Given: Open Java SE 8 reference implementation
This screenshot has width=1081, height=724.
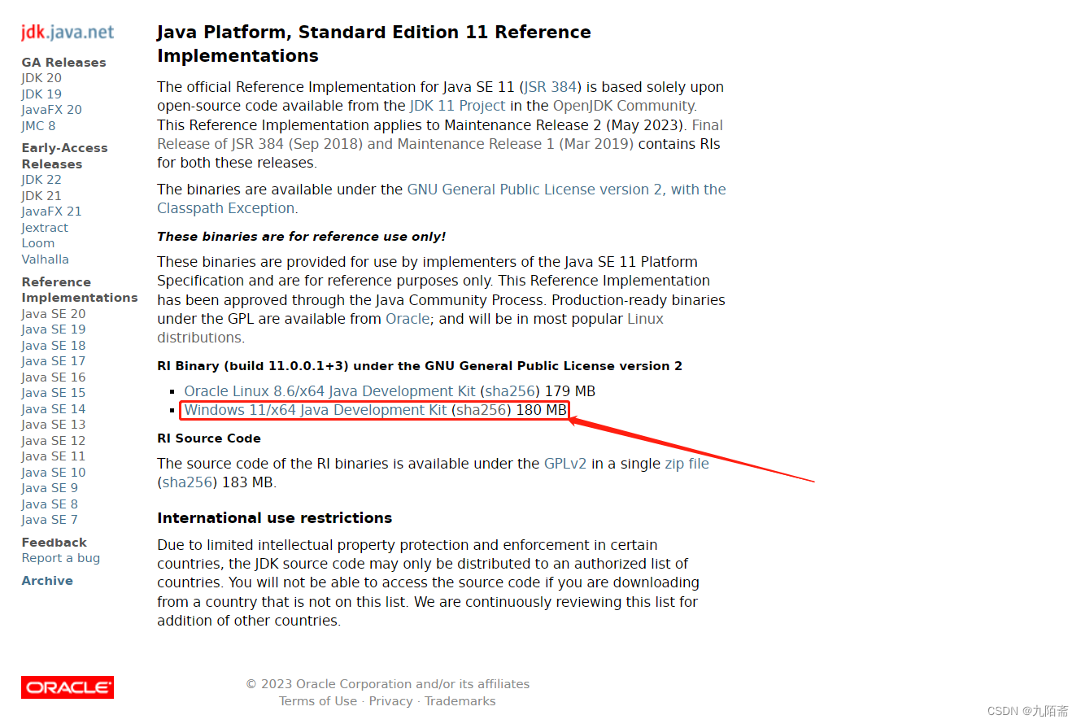Looking at the screenshot, I should tap(50, 504).
